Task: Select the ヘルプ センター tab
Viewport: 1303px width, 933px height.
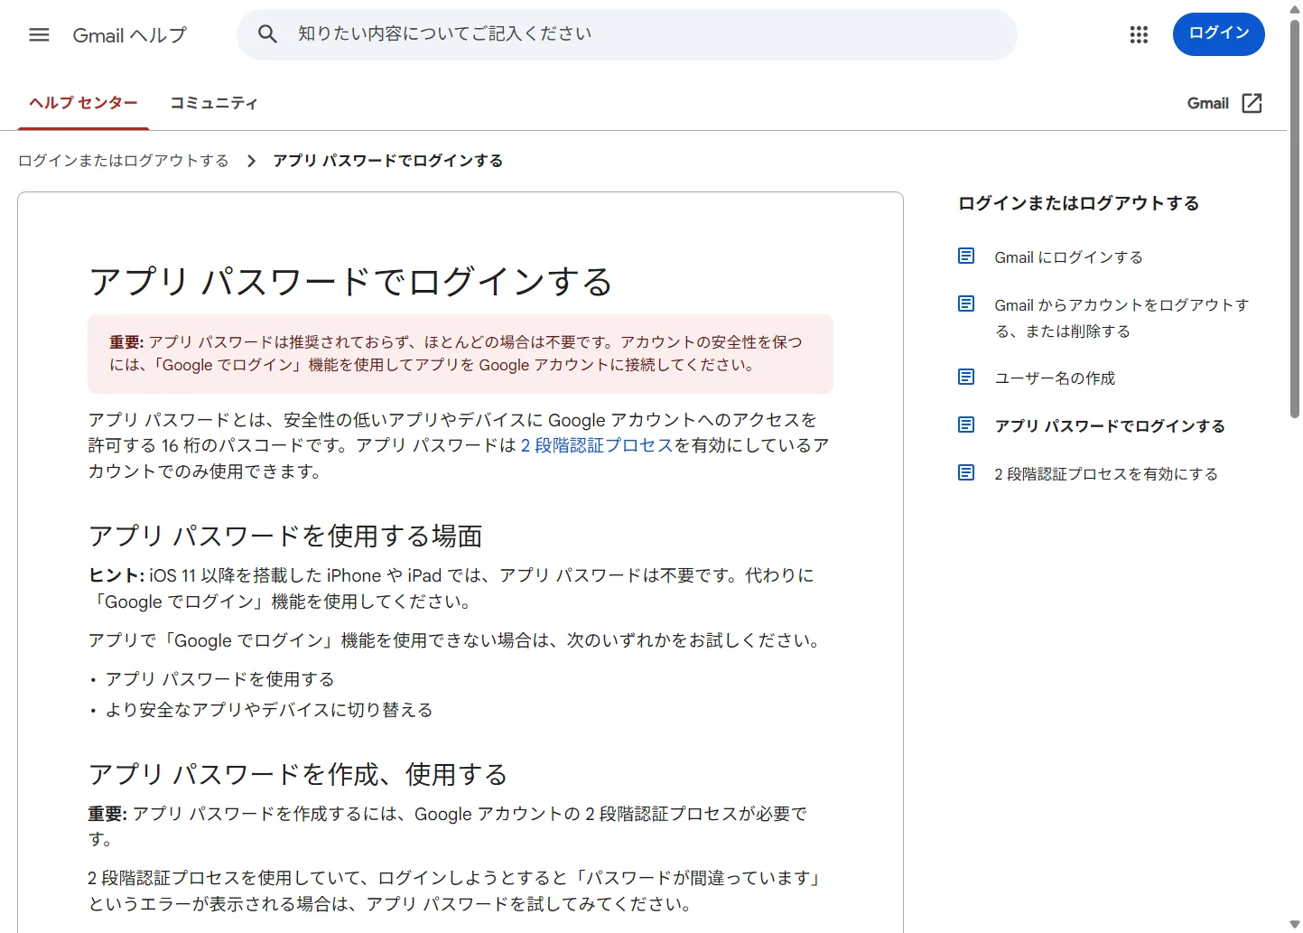Action: [x=83, y=103]
